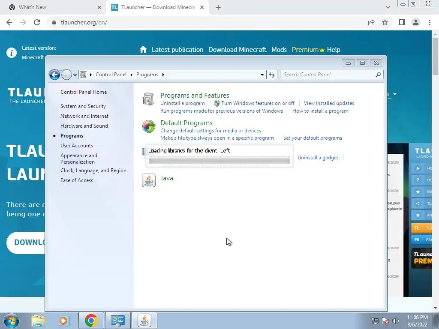Image resolution: width=439 pixels, height=329 pixels.
Task: Open Programs and Features heading link
Action: (x=195, y=96)
